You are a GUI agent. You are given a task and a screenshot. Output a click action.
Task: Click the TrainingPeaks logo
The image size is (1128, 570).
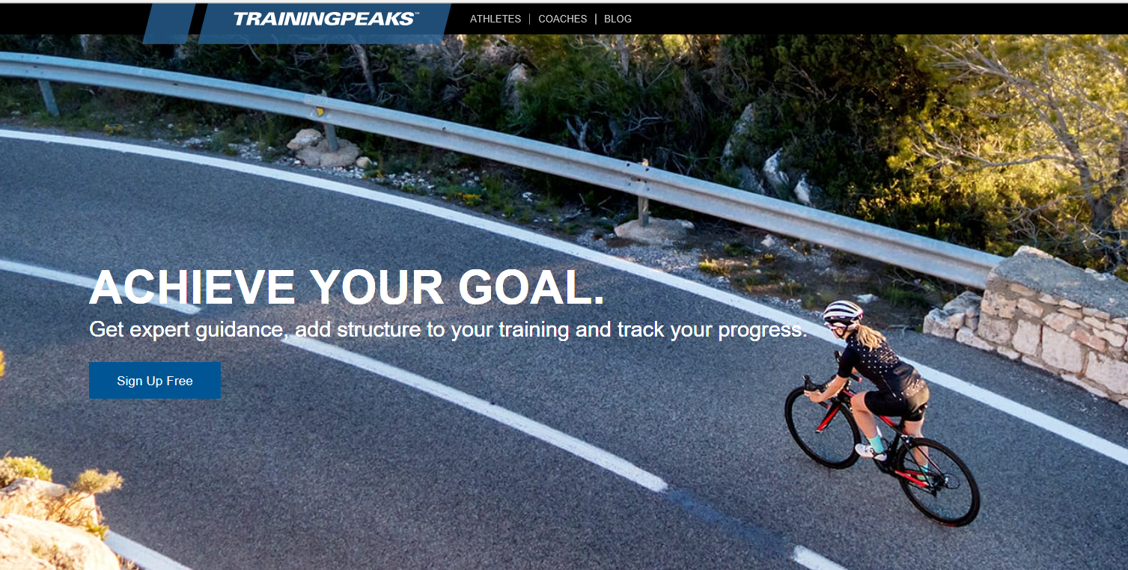tap(326, 19)
